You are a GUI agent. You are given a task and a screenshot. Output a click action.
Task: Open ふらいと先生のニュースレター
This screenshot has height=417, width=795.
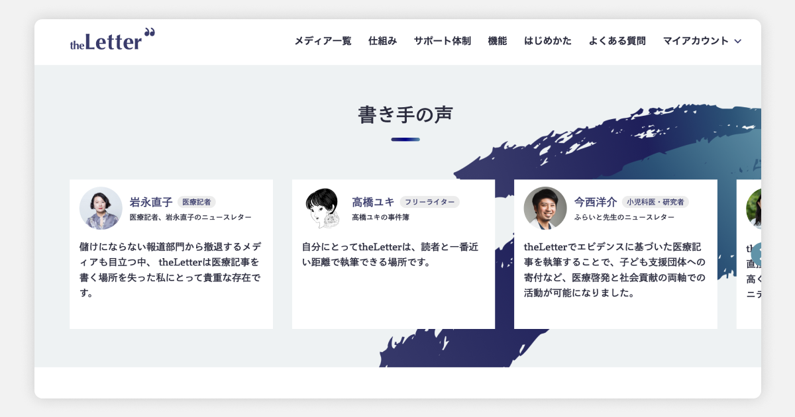[625, 217]
